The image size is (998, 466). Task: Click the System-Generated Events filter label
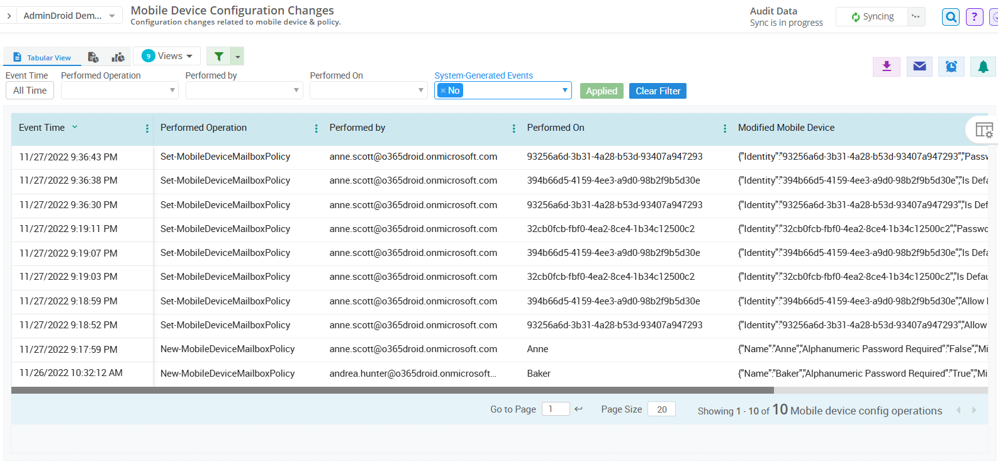tap(484, 75)
